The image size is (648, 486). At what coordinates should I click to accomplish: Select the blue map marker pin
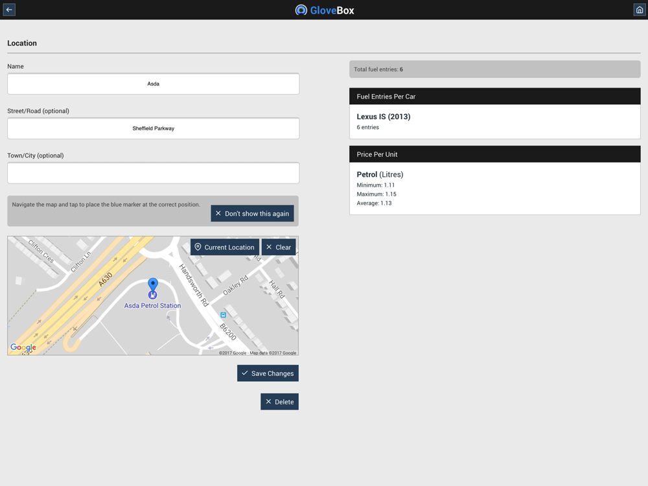tap(153, 284)
